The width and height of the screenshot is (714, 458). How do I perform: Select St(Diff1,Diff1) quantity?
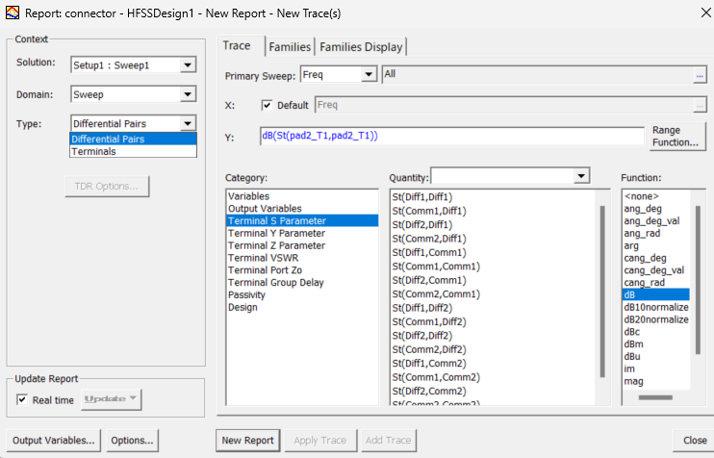[494, 197]
